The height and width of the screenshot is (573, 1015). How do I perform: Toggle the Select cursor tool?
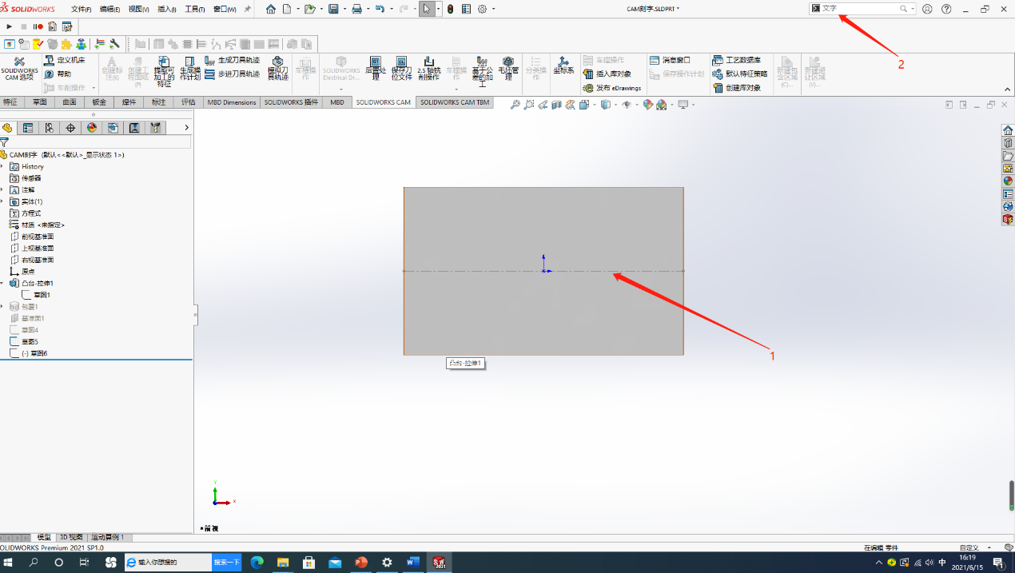[428, 9]
